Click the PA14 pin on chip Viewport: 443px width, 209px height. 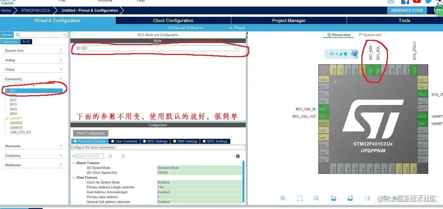(414, 70)
